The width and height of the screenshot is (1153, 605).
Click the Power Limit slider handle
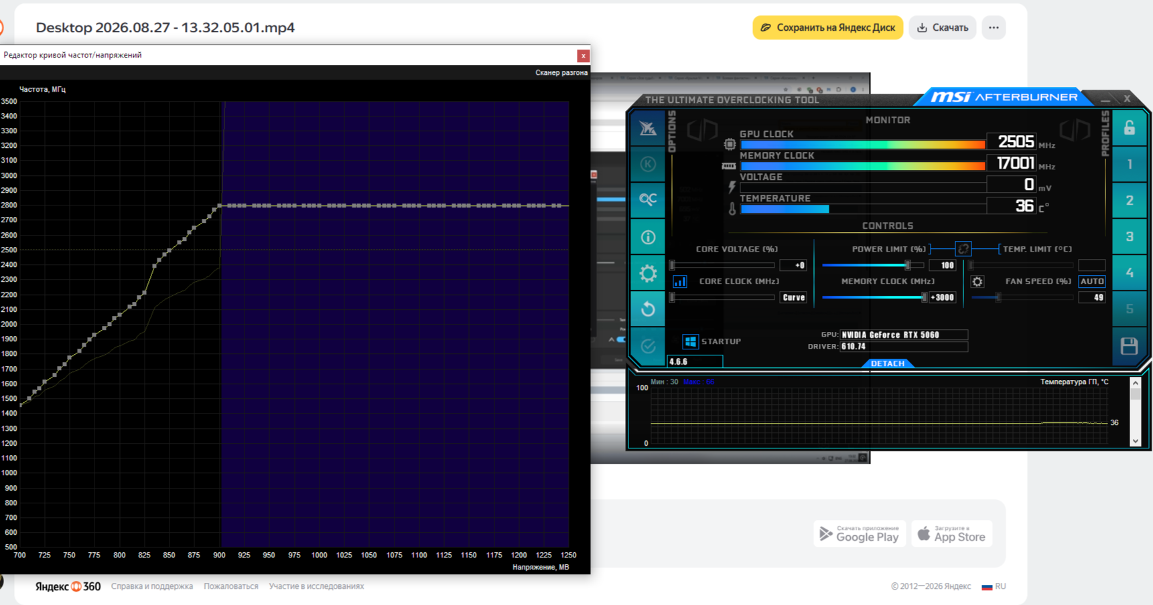point(908,265)
